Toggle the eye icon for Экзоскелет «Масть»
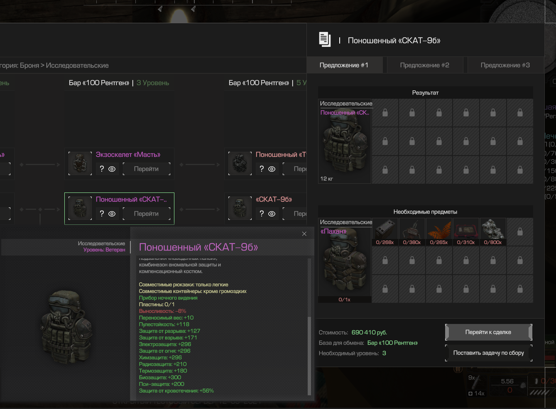Image resolution: width=556 pixels, height=409 pixels. point(112,169)
